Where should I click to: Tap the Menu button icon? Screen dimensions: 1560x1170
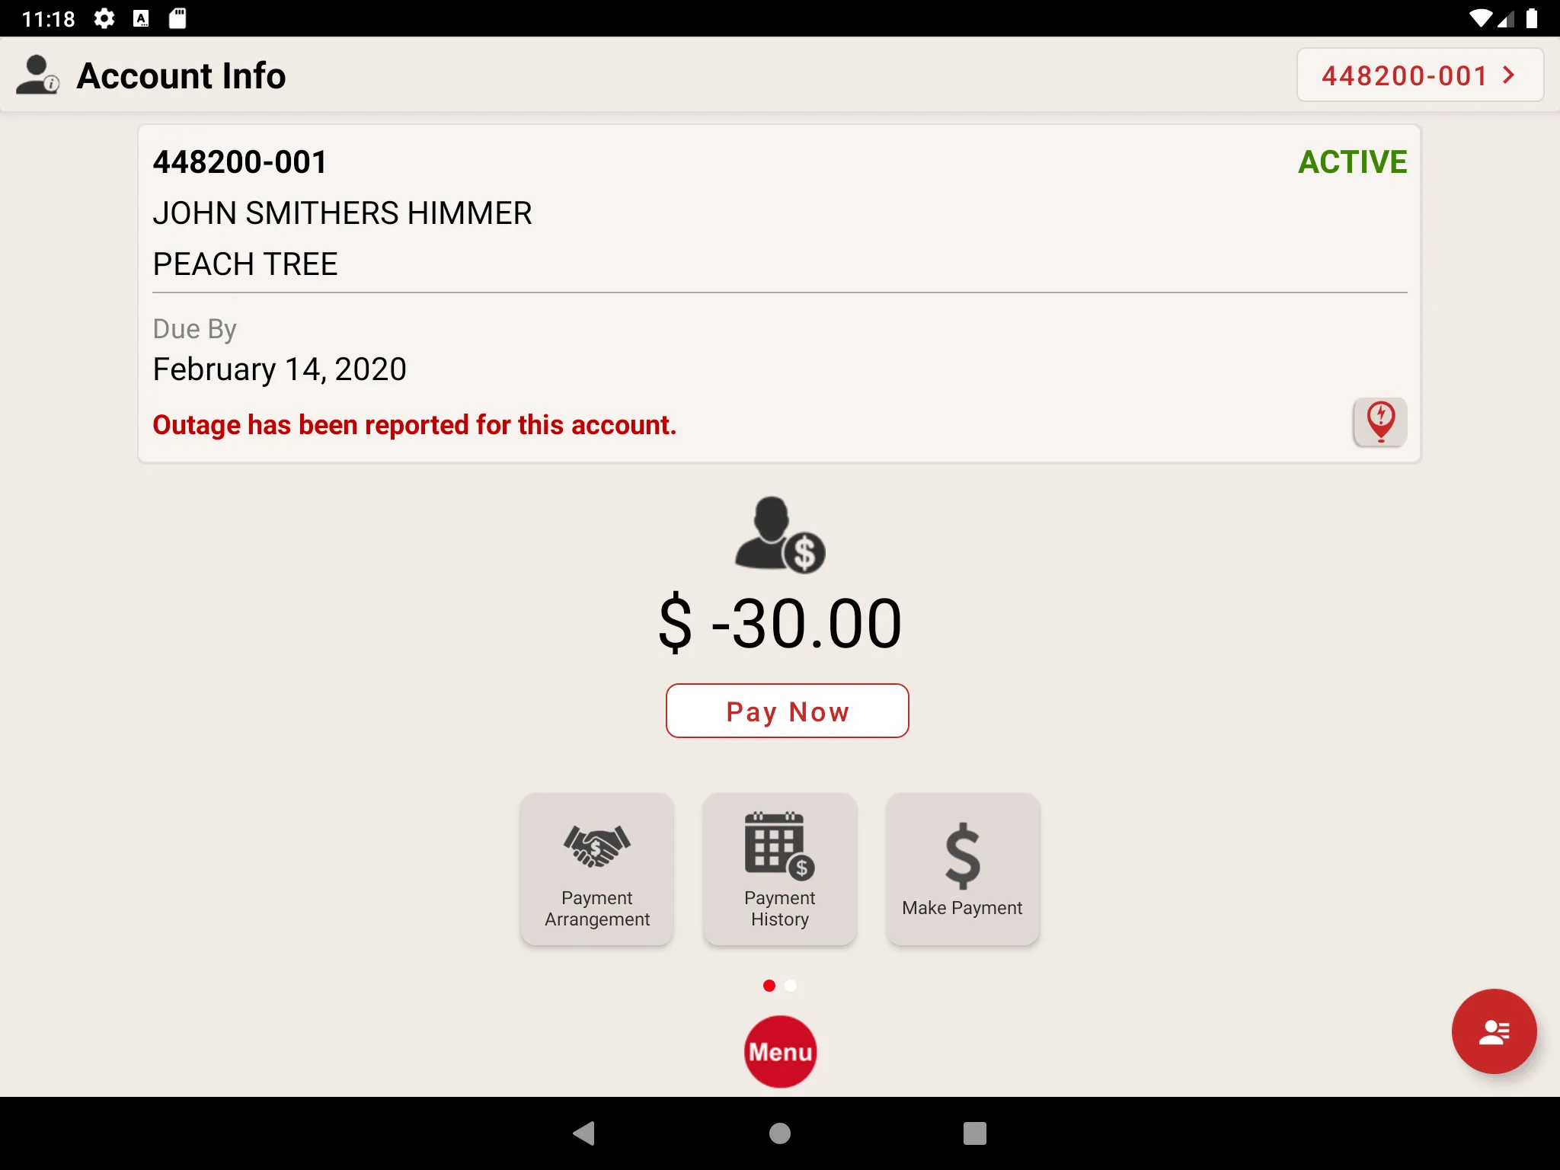(780, 1052)
